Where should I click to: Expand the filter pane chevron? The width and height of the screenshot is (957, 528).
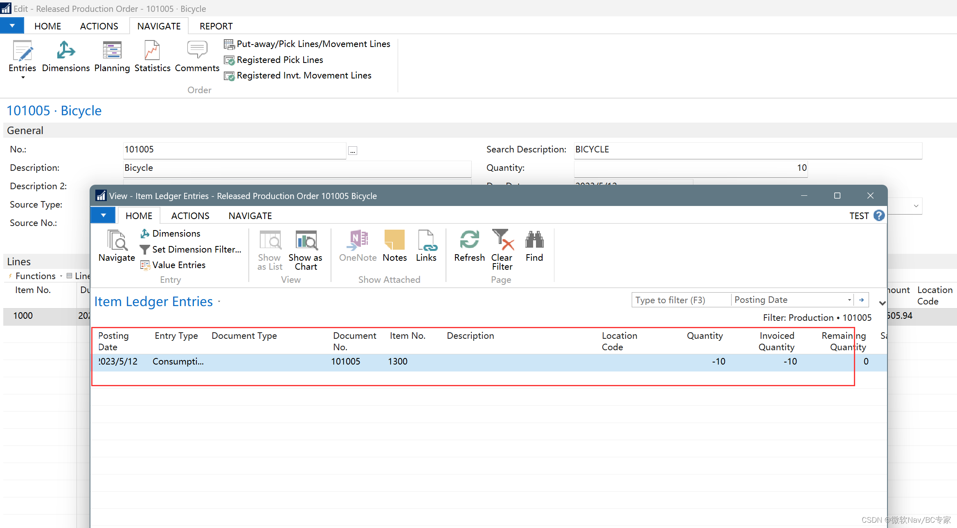click(x=882, y=303)
